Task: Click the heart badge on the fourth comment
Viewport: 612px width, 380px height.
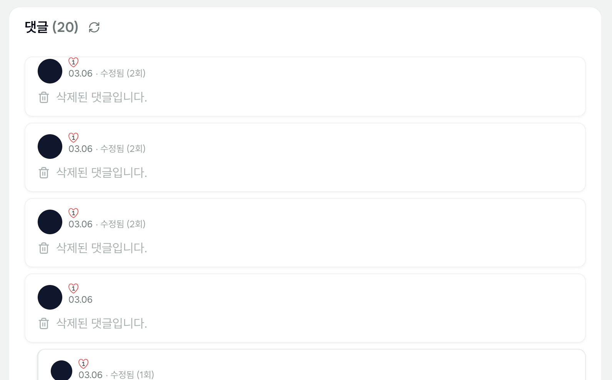Action: click(73, 288)
